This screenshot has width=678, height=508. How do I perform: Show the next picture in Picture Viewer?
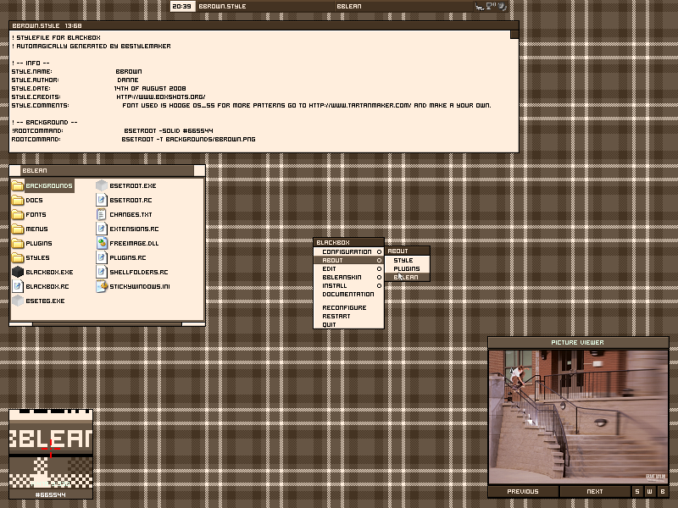(x=595, y=492)
